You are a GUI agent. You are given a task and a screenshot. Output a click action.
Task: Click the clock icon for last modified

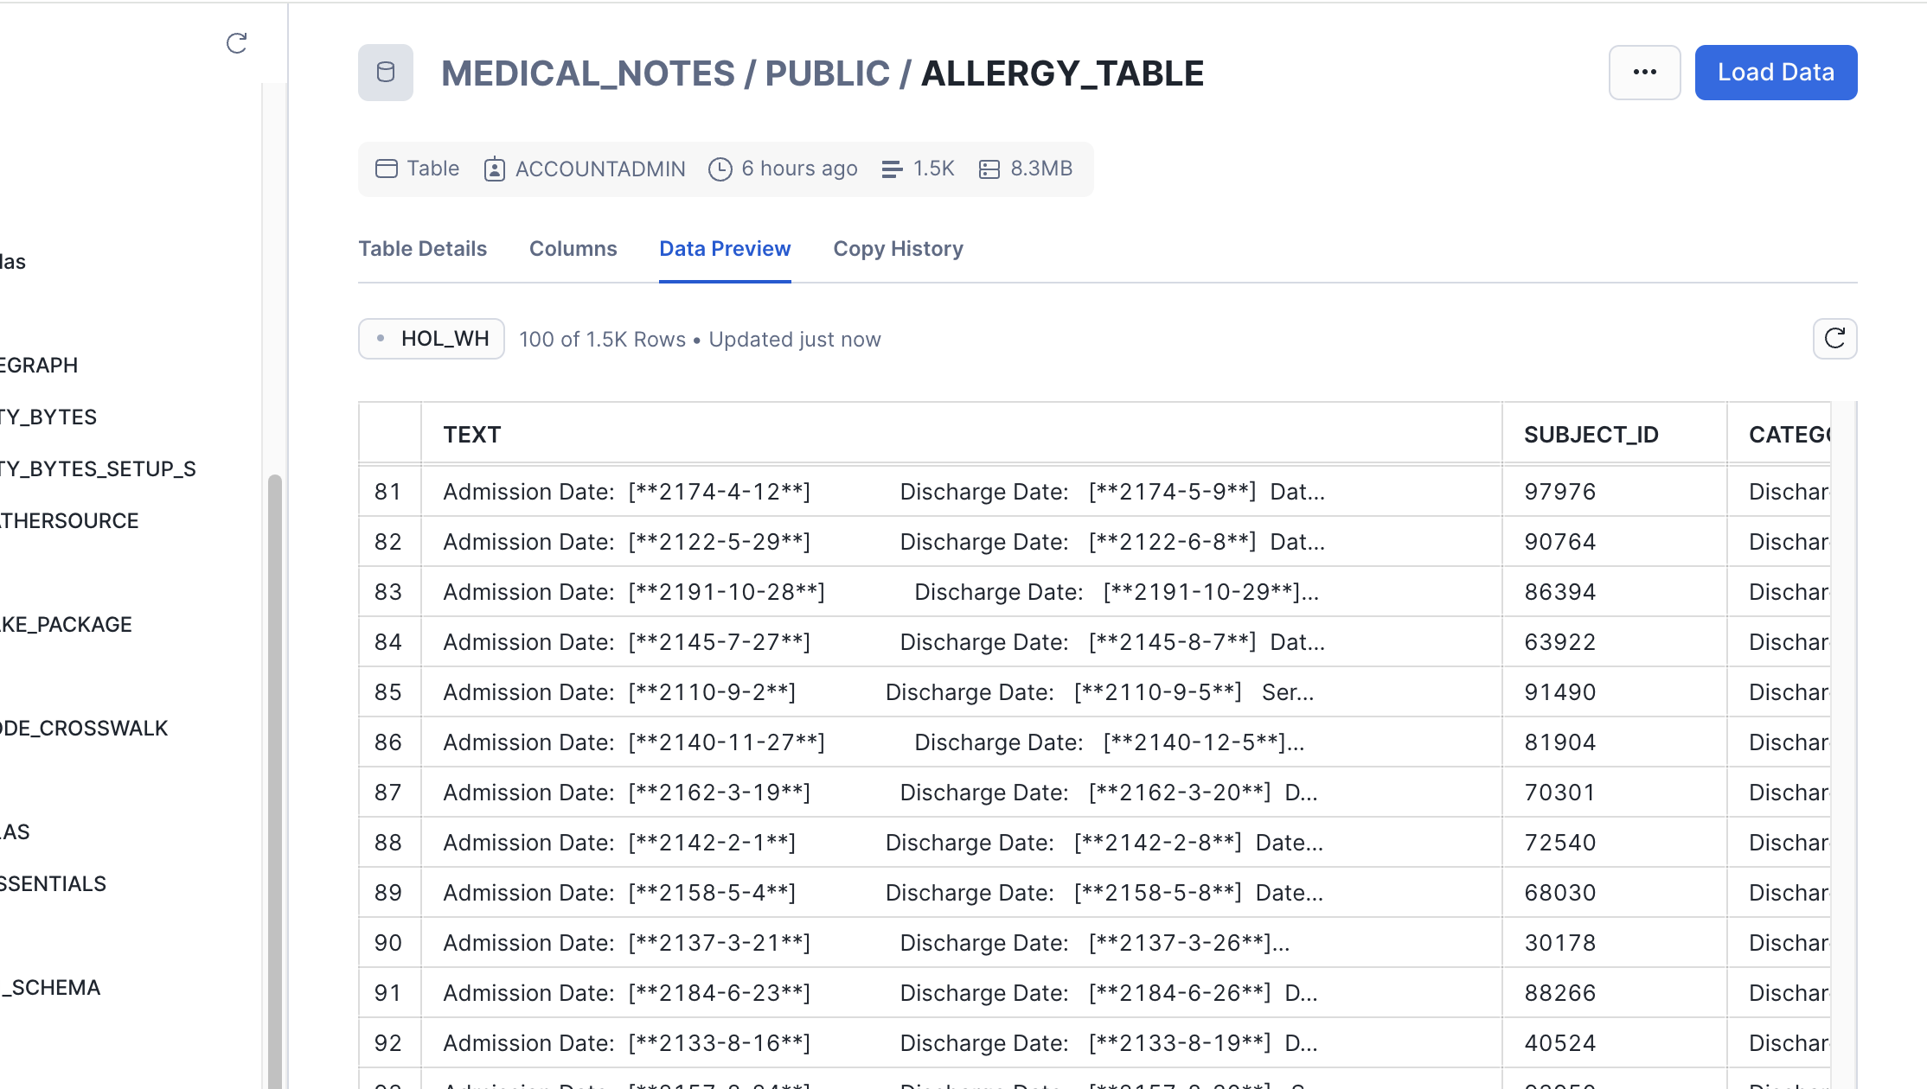click(x=720, y=169)
